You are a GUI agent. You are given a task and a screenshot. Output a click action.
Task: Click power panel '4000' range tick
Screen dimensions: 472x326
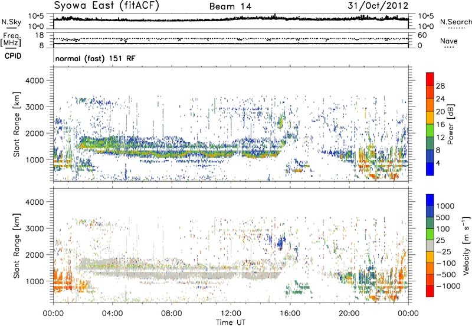34,80
